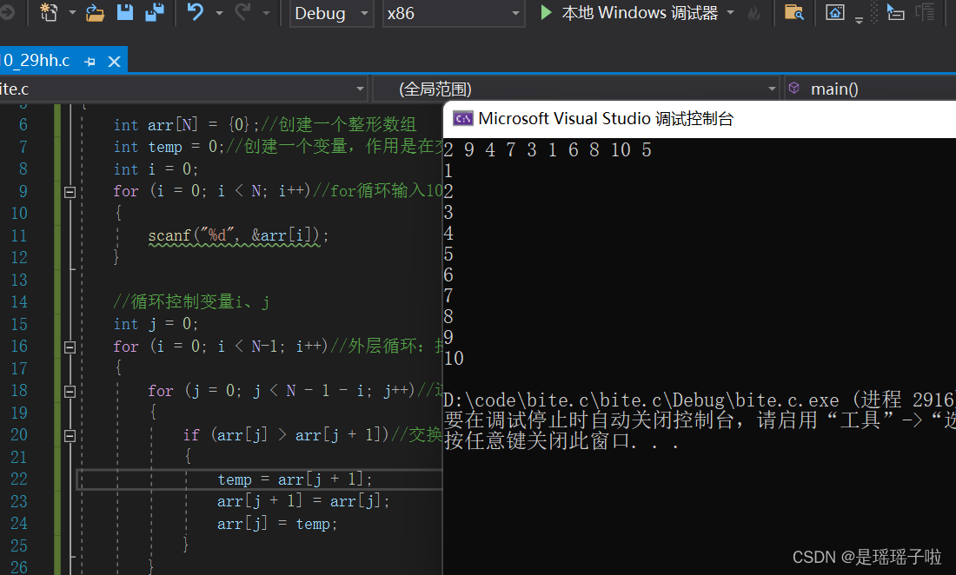Click the 'int j = 0;' line
This screenshot has height=575, width=956.
point(156,324)
